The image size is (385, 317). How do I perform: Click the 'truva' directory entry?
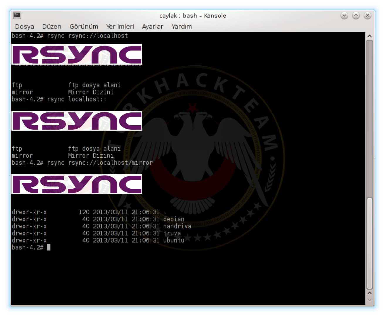point(172,233)
